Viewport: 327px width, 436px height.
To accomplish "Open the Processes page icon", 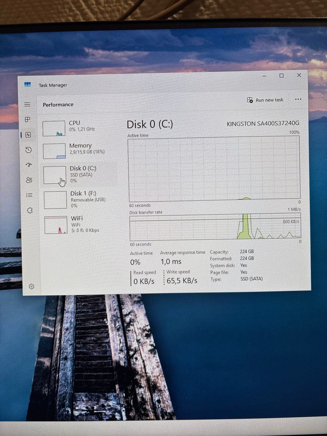I will 28,119.
